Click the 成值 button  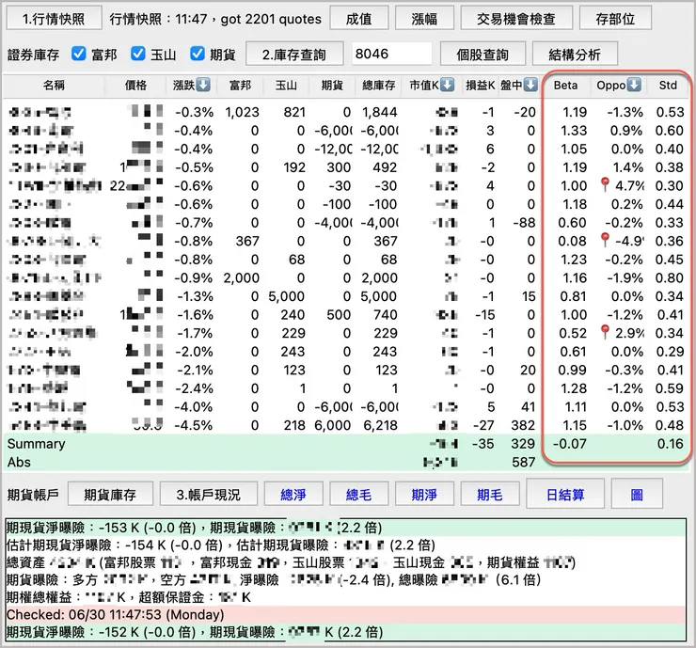359,19
